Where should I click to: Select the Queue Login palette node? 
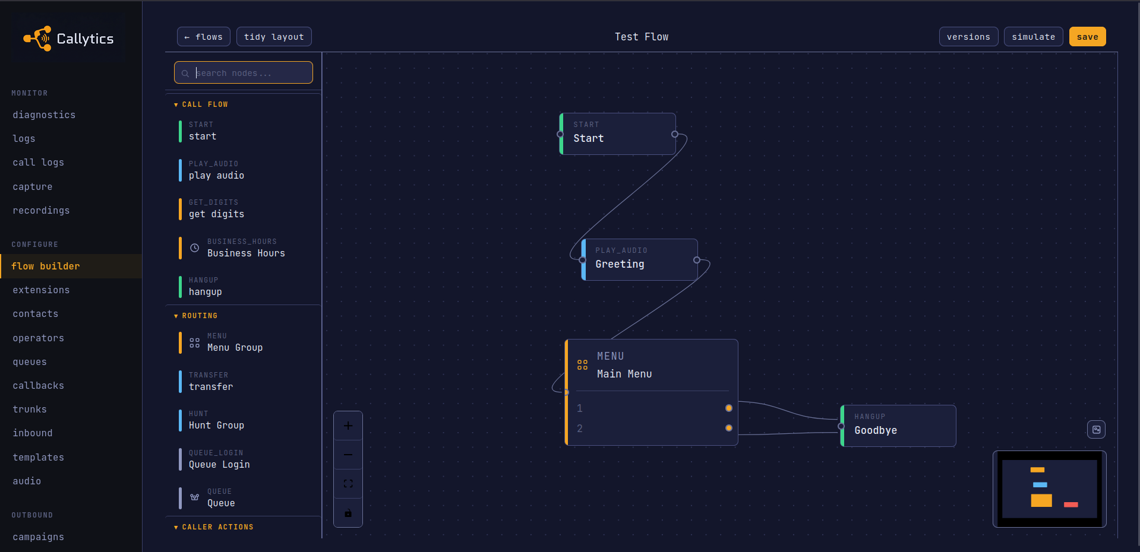[244, 459]
